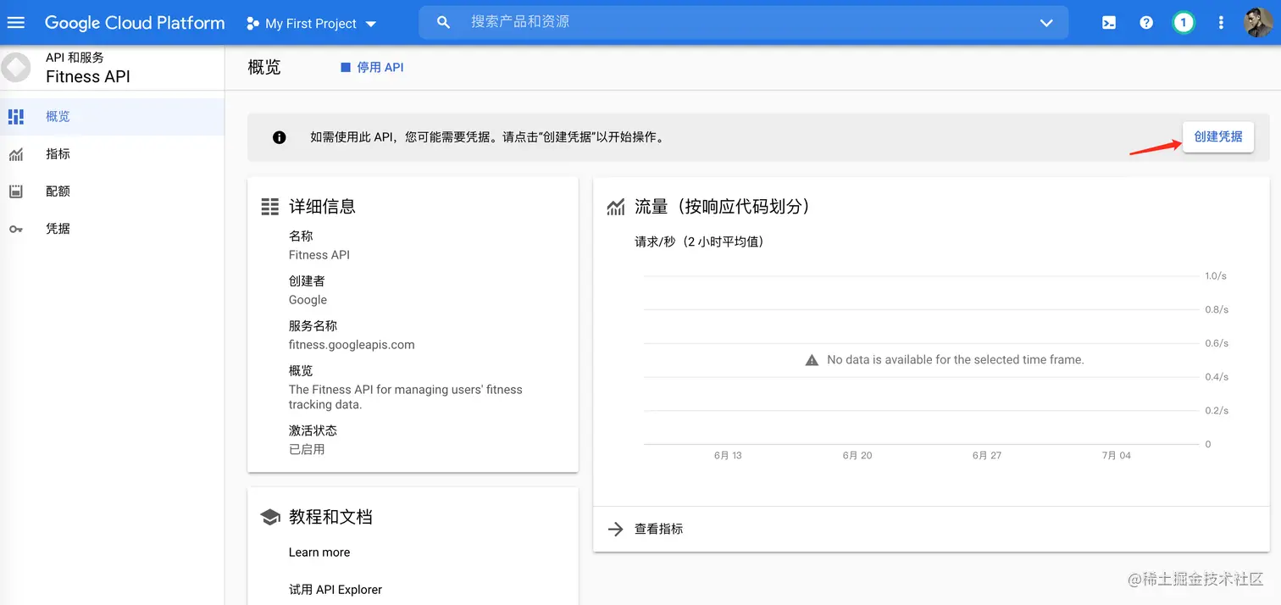Focus the 搜索产品和资源 search field
Image resolution: width=1281 pixels, height=605 pixels.
click(744, 23)
